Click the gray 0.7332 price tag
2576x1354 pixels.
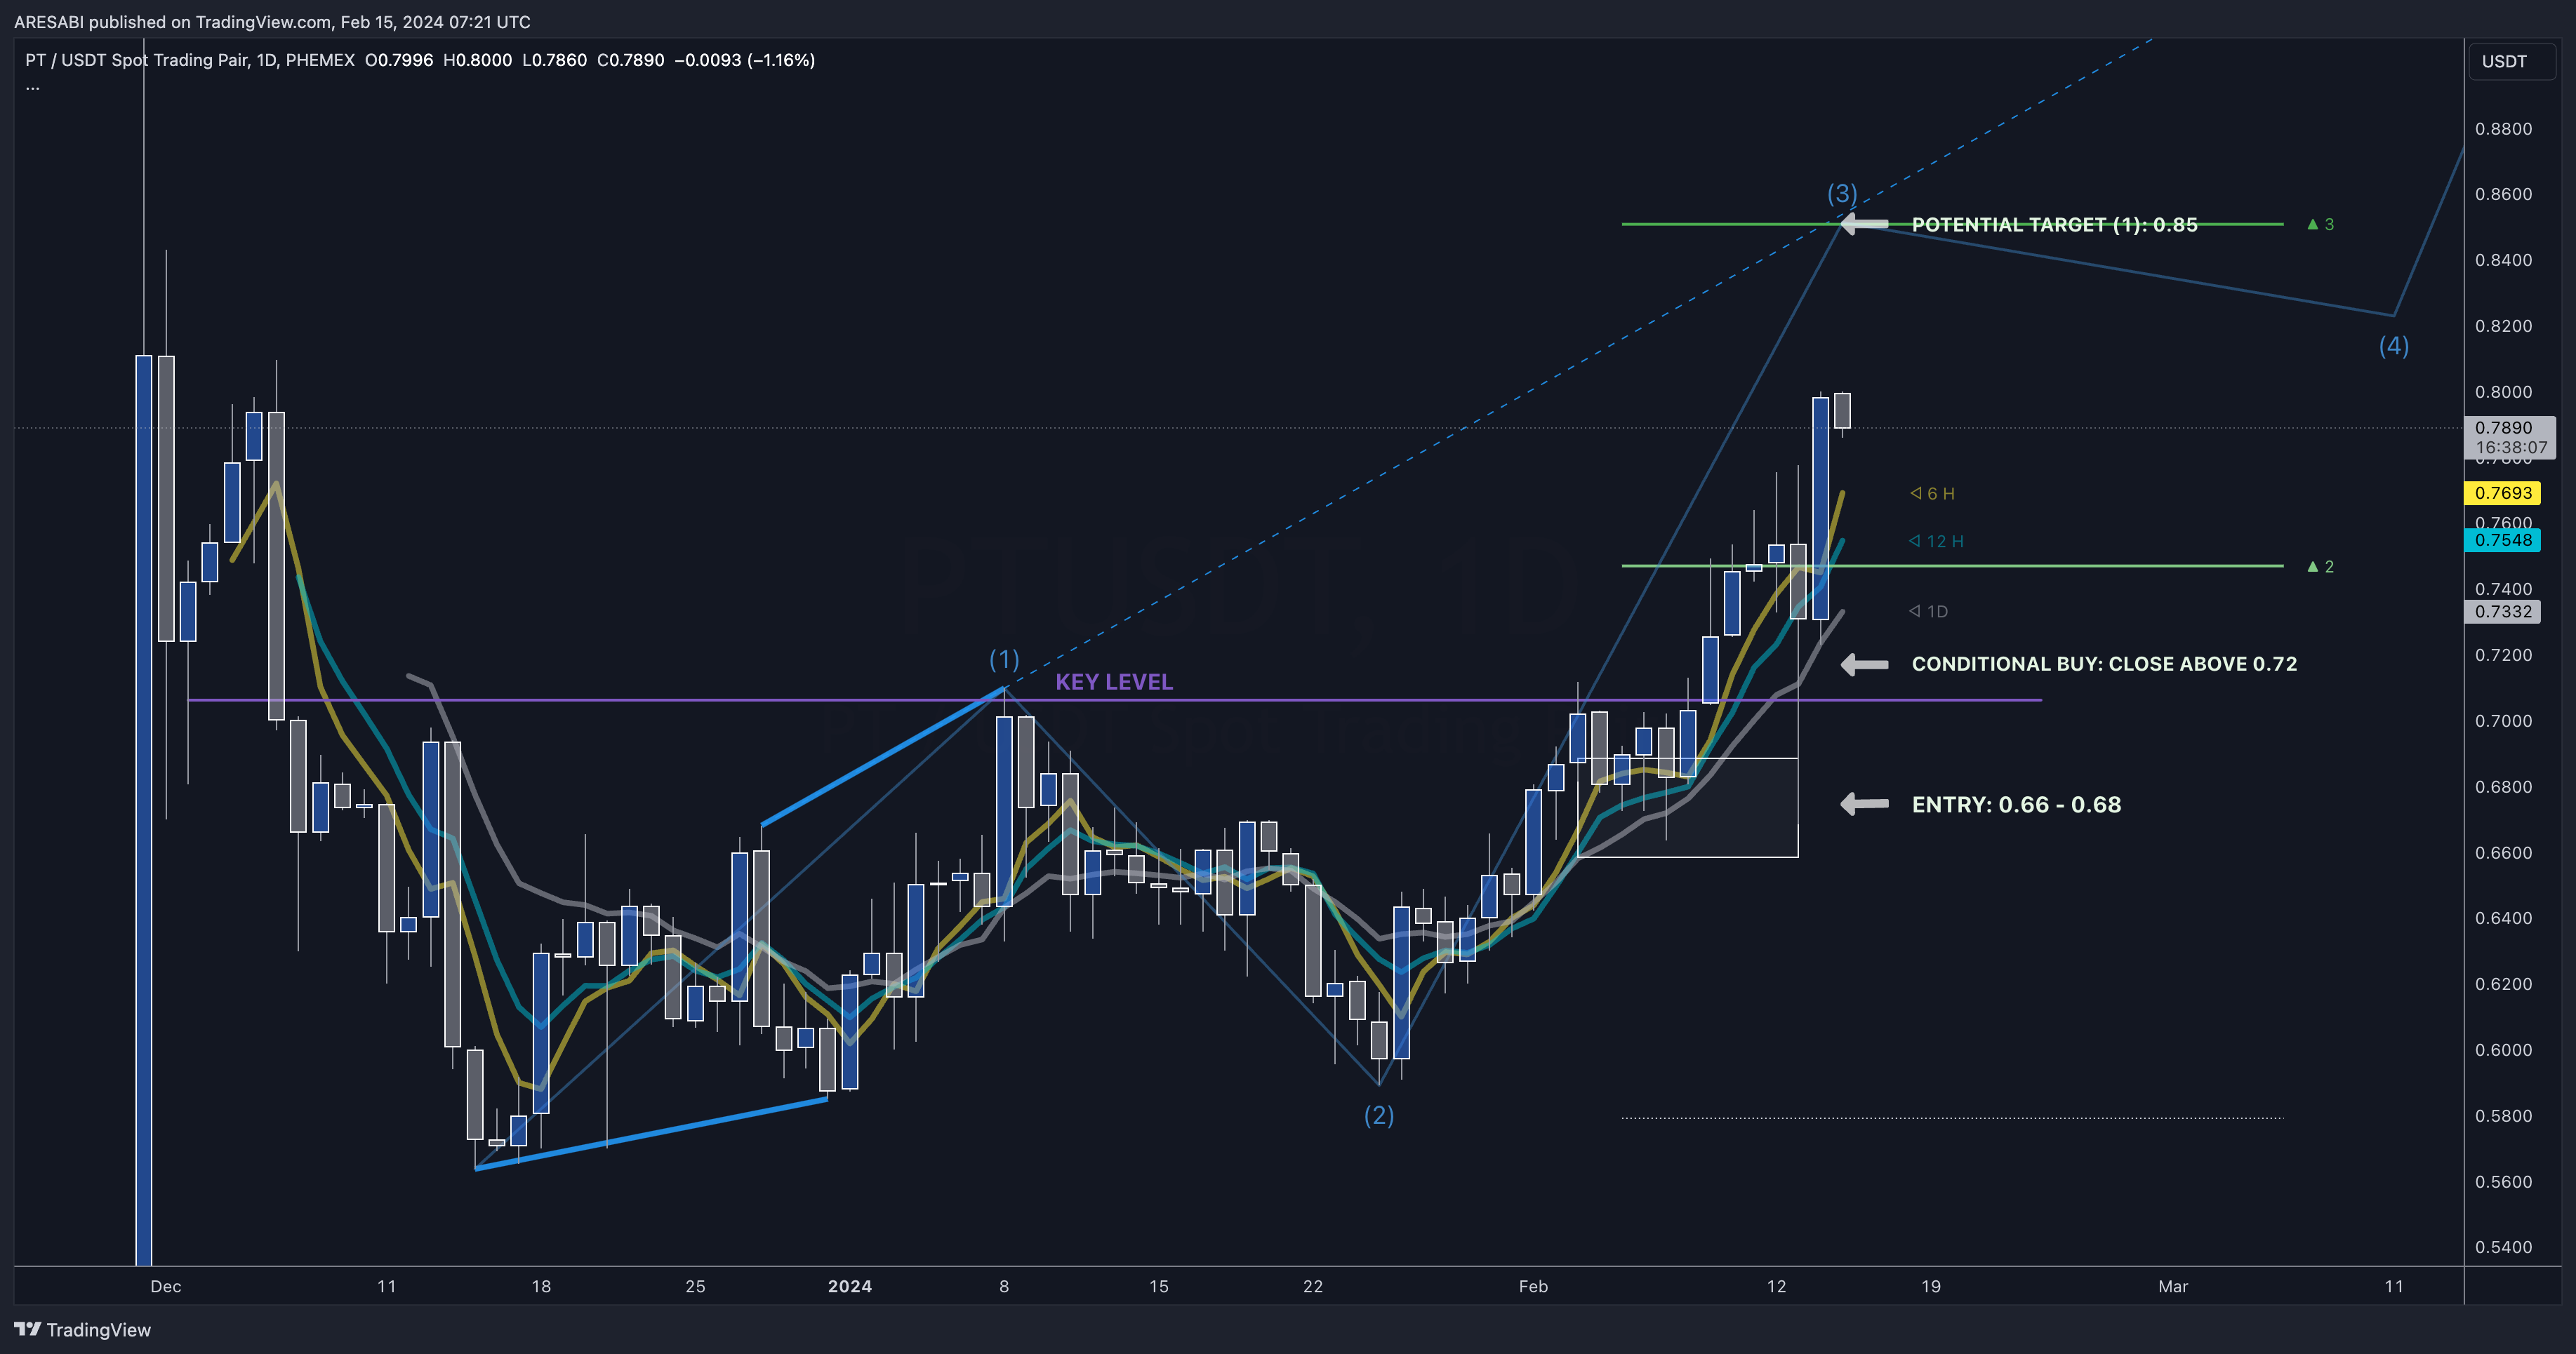click(2503, 612)
